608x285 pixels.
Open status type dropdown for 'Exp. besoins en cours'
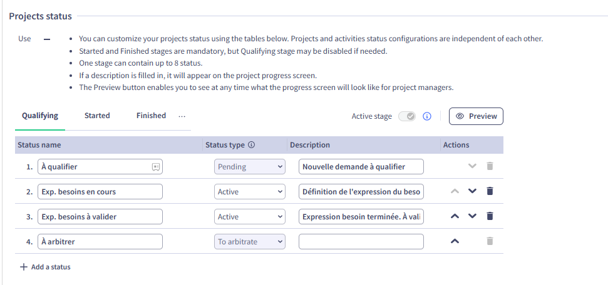click(250, 192)
